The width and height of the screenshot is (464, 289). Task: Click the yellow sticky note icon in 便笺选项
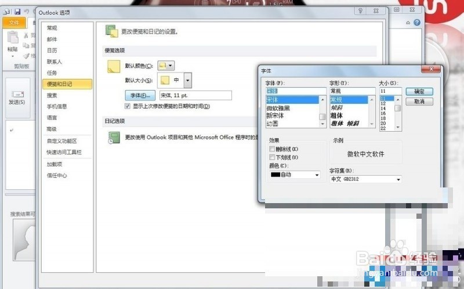114,67
